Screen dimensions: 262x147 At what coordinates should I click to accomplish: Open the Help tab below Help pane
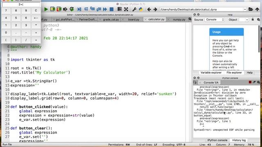[249, 73]
